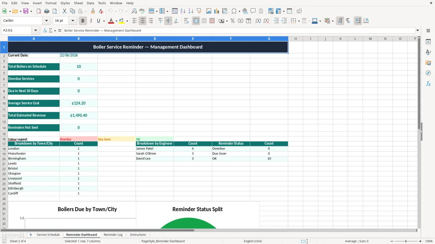Screen dimensions: 435x244
Task: Insert chart icon
Action: (217, 11)
